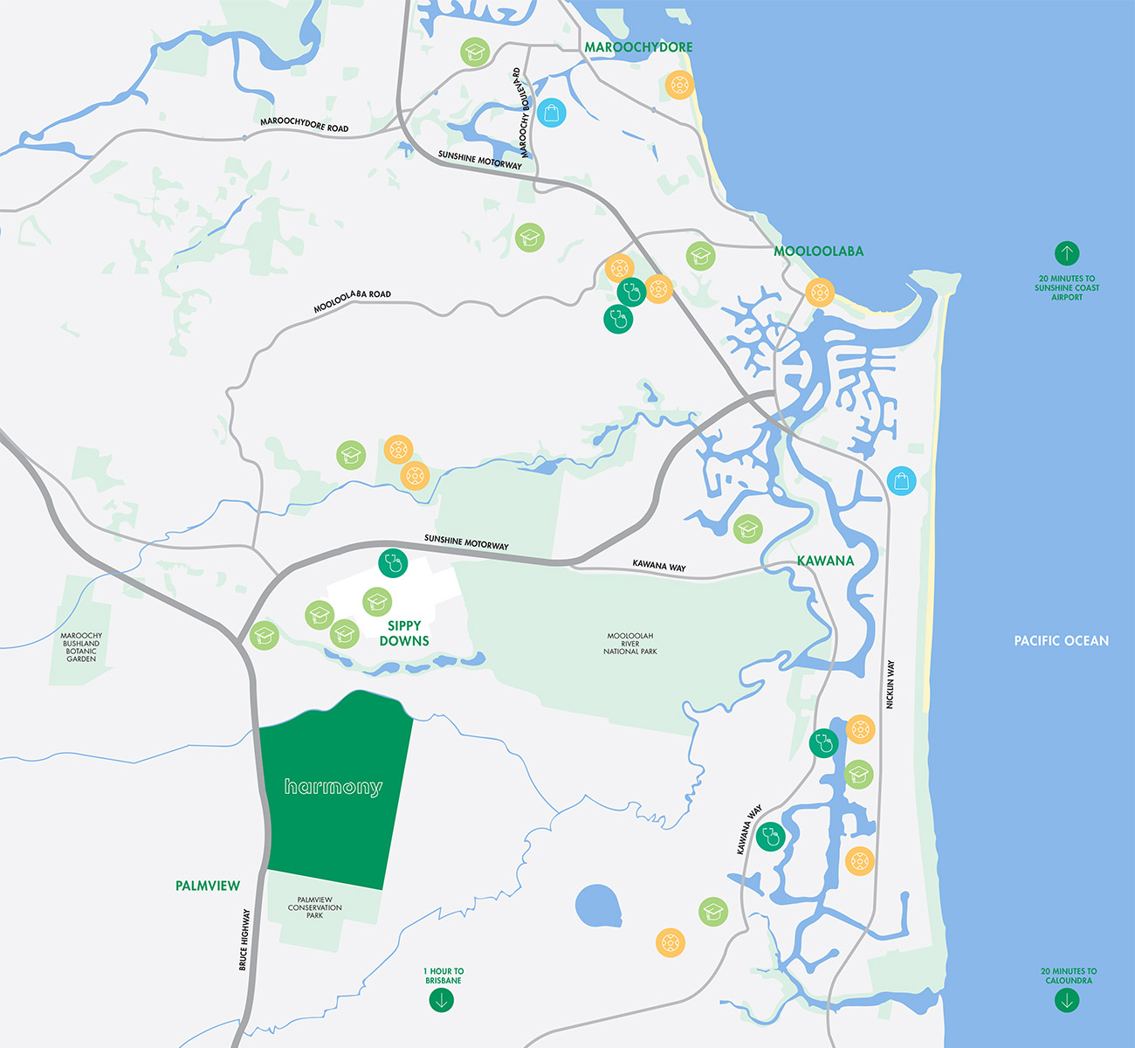
Task: Click the down arrow for Caloundra
Action: tap(1066, 1001)
